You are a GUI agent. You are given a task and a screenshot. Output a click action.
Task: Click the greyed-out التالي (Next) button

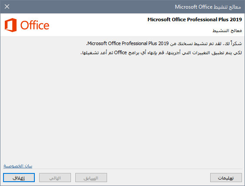tap(55, 178)
